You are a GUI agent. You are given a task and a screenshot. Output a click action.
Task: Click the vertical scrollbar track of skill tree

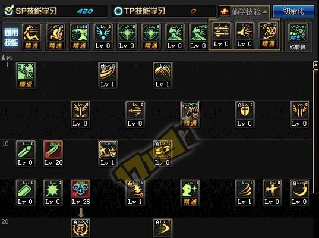(315, 131)
